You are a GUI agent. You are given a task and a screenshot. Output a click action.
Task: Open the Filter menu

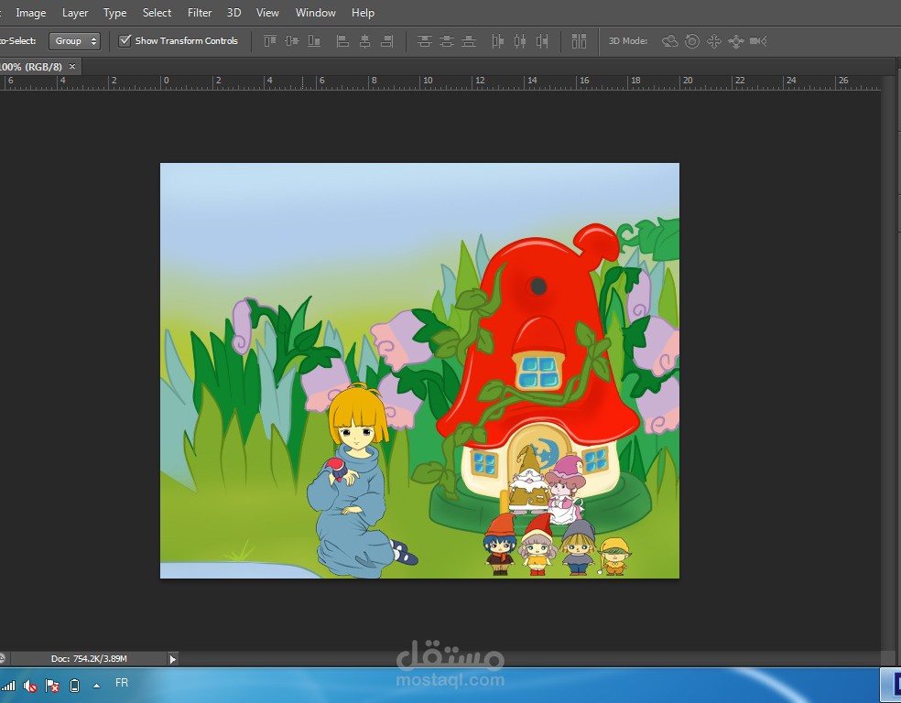click(x=200, y=13)
